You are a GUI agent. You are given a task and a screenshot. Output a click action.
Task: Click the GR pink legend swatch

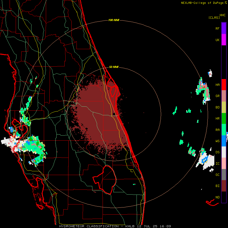[224, 96]
